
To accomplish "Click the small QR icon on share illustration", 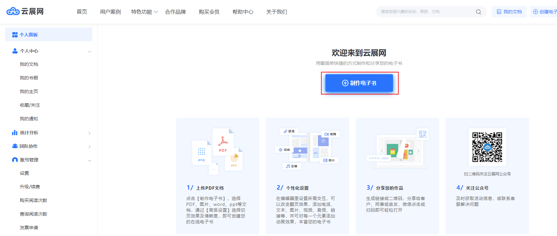I will pyautogui.click(x=423, y=134).
